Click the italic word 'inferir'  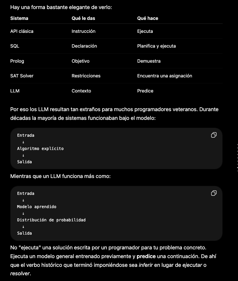146,265
